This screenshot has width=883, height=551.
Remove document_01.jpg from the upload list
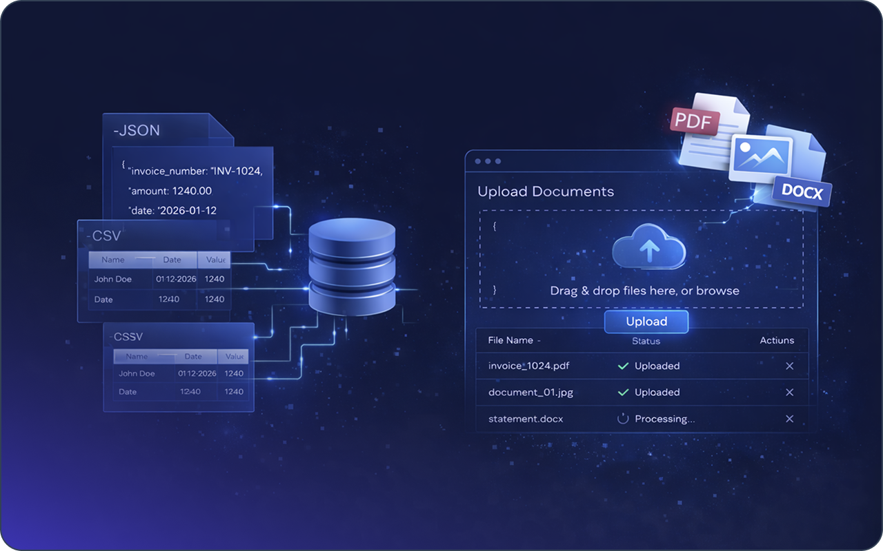tap(789, 392)
